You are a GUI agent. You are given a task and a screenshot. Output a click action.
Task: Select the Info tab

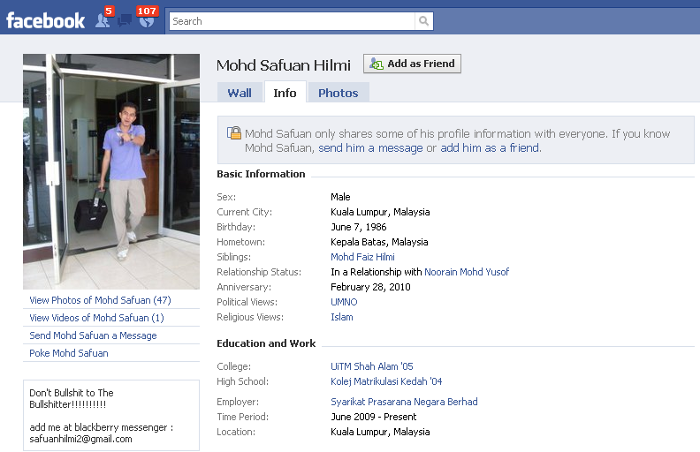pos(285,93)
